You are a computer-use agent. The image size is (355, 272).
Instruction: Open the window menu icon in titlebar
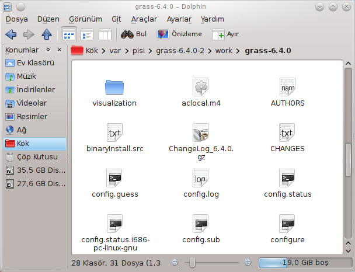(x=7, y=7)
